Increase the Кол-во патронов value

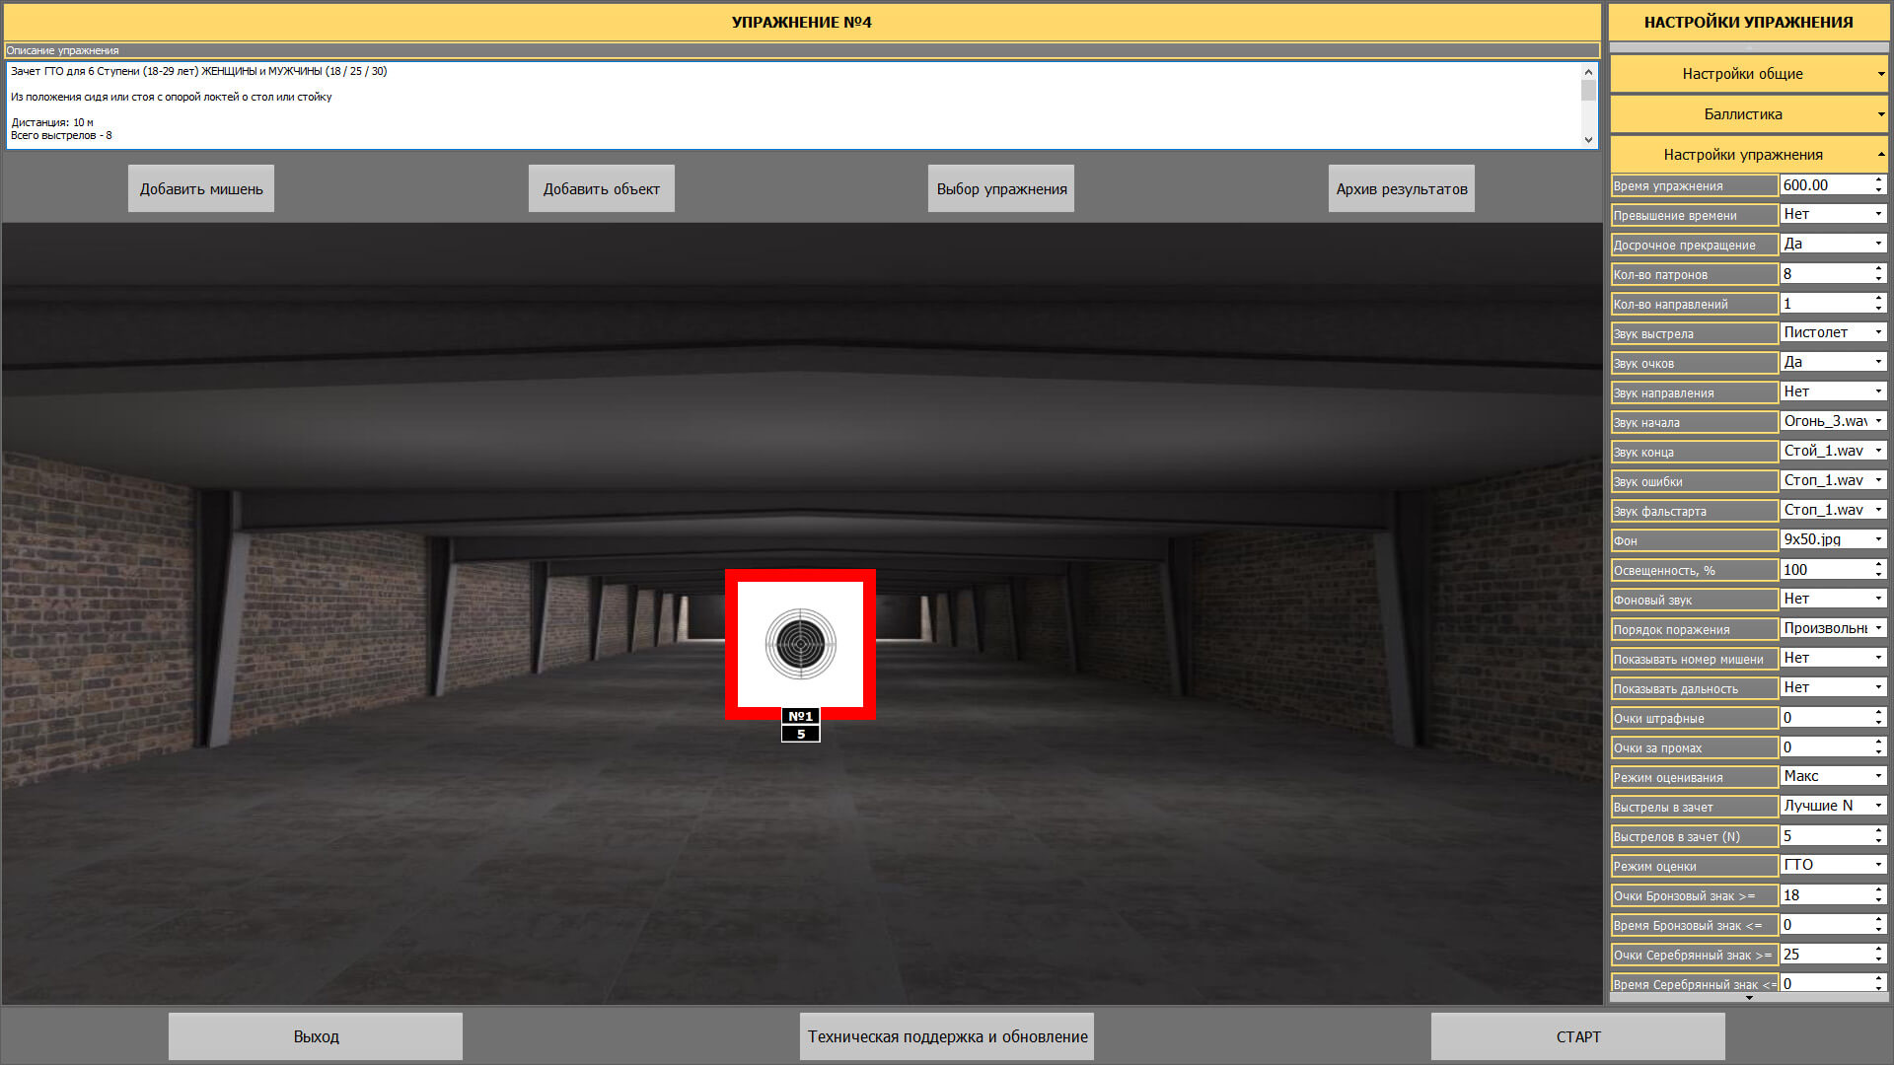click(1878, 268)
